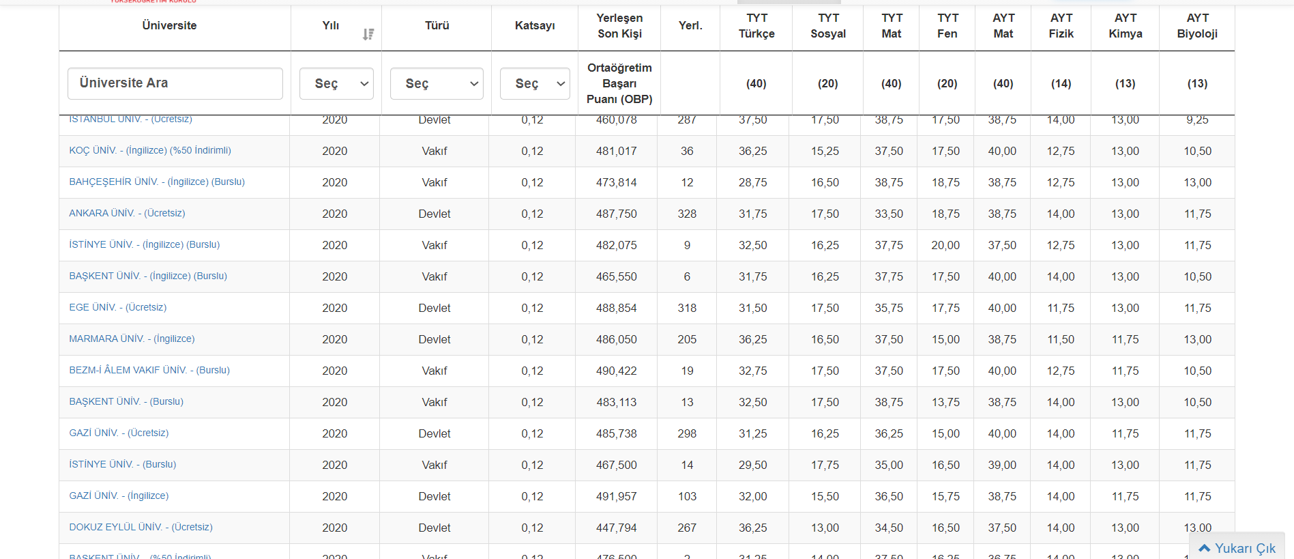Click MARMARA ÜNİV. (İngilizce) link
The height and width of the screenshot is (559, 1294).
pyautogui.click(x=132, y=339)
